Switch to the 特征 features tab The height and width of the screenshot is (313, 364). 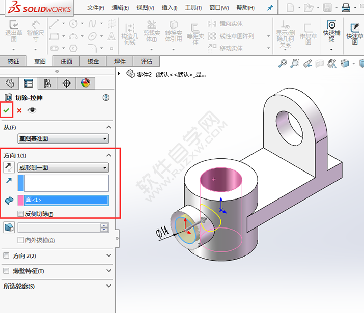(x=13, y=61)
